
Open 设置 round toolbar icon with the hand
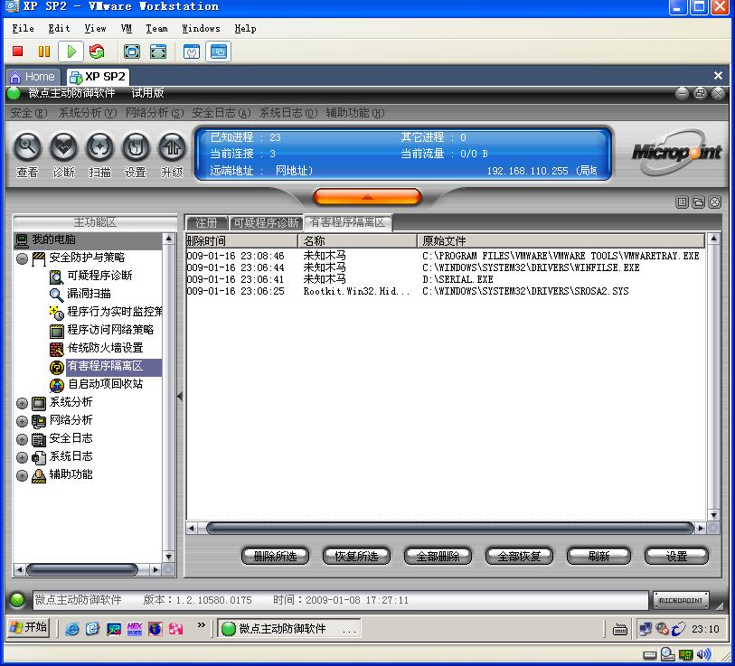click(136, 147)
